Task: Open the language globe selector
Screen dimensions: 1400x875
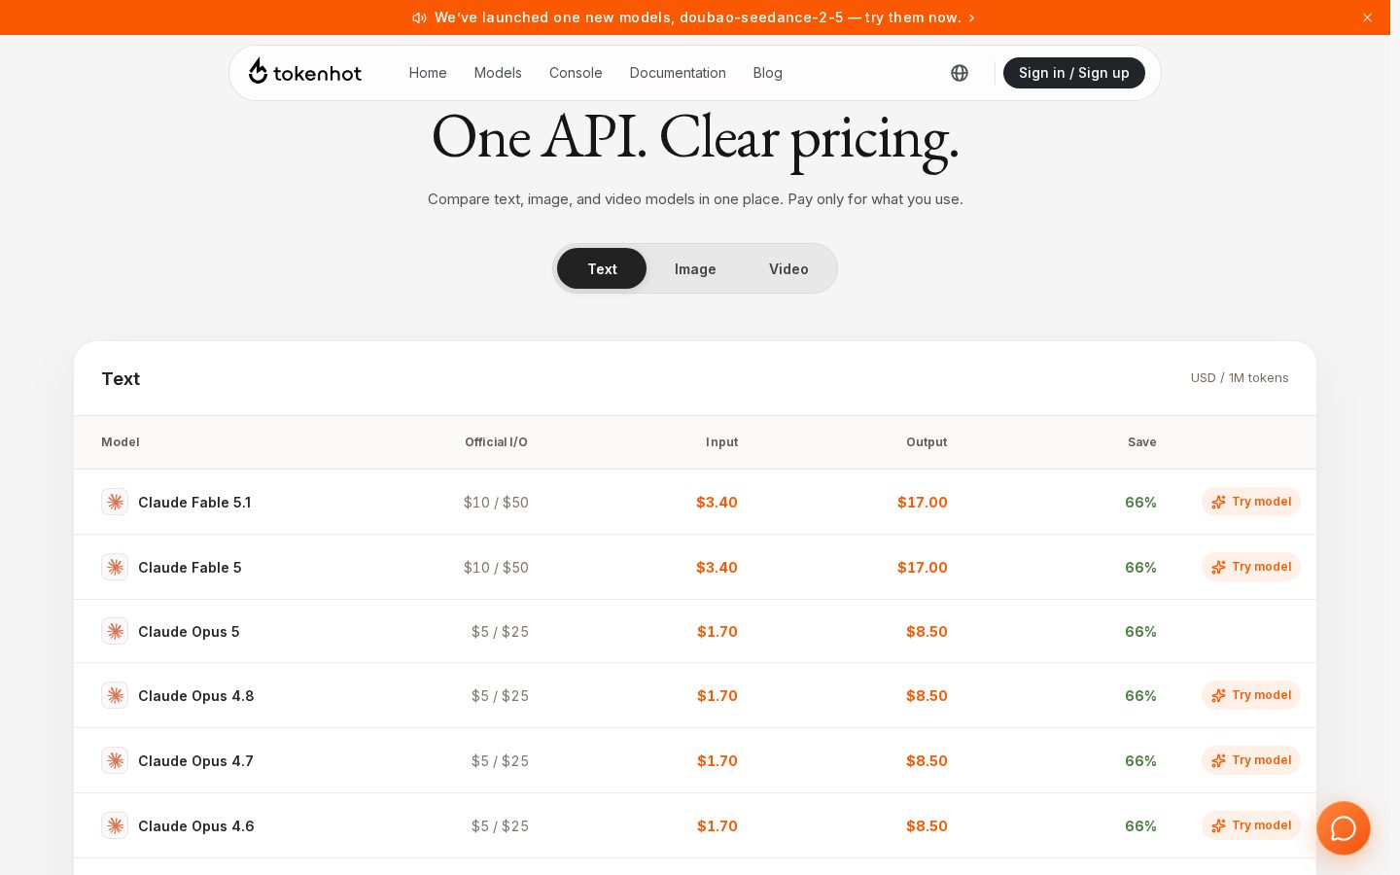Action: pyautogui.click(x=960, y=73)
